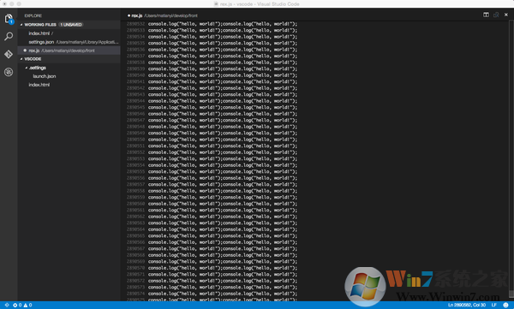Collapse the .settings folder
Screen dimensions: 514x309
[x=27, y=68]
